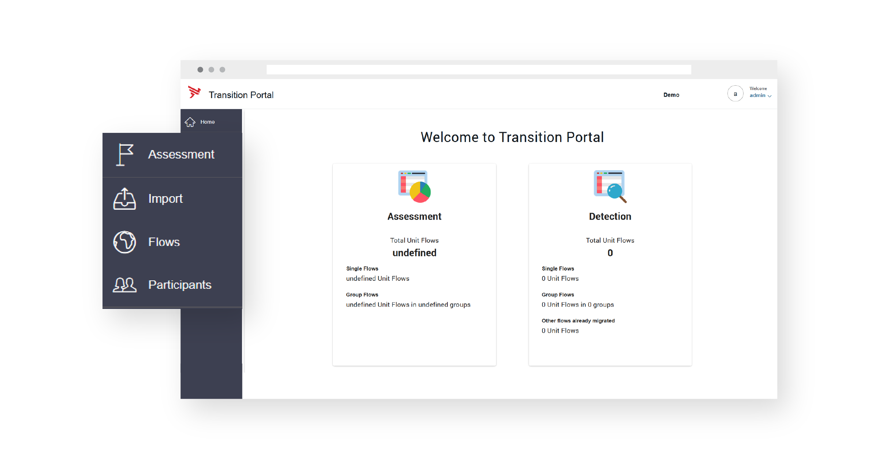
Task: Click the Assessment pie chart card icon
Action: pyautogui.click(x=414, y=186)
